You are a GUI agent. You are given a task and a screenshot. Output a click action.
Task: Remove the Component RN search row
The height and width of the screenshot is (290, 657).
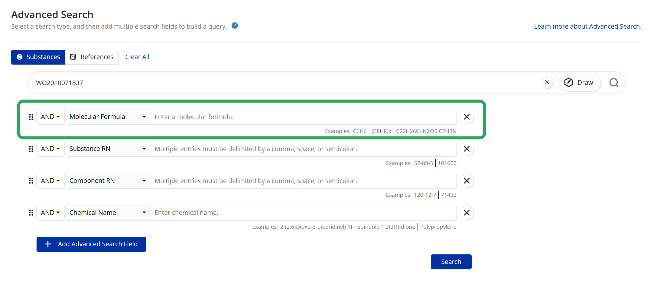(467, 181)
